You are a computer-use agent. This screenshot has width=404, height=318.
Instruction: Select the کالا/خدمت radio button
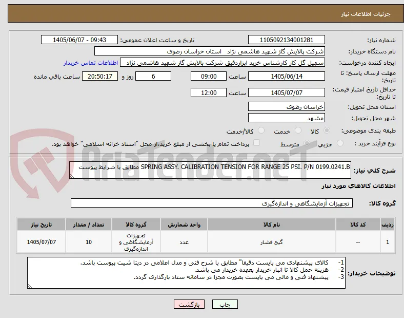(261, 130)
